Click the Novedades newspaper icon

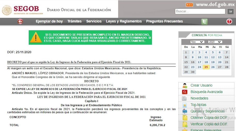pos(185,98)
